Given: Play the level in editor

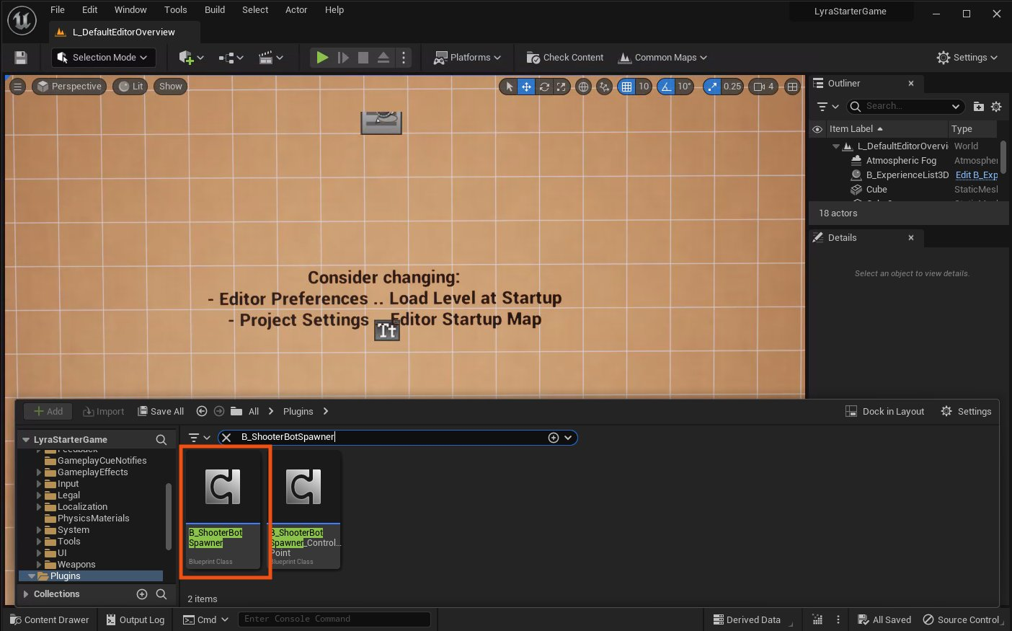Looking at the screenshot, I should [322, 58].
